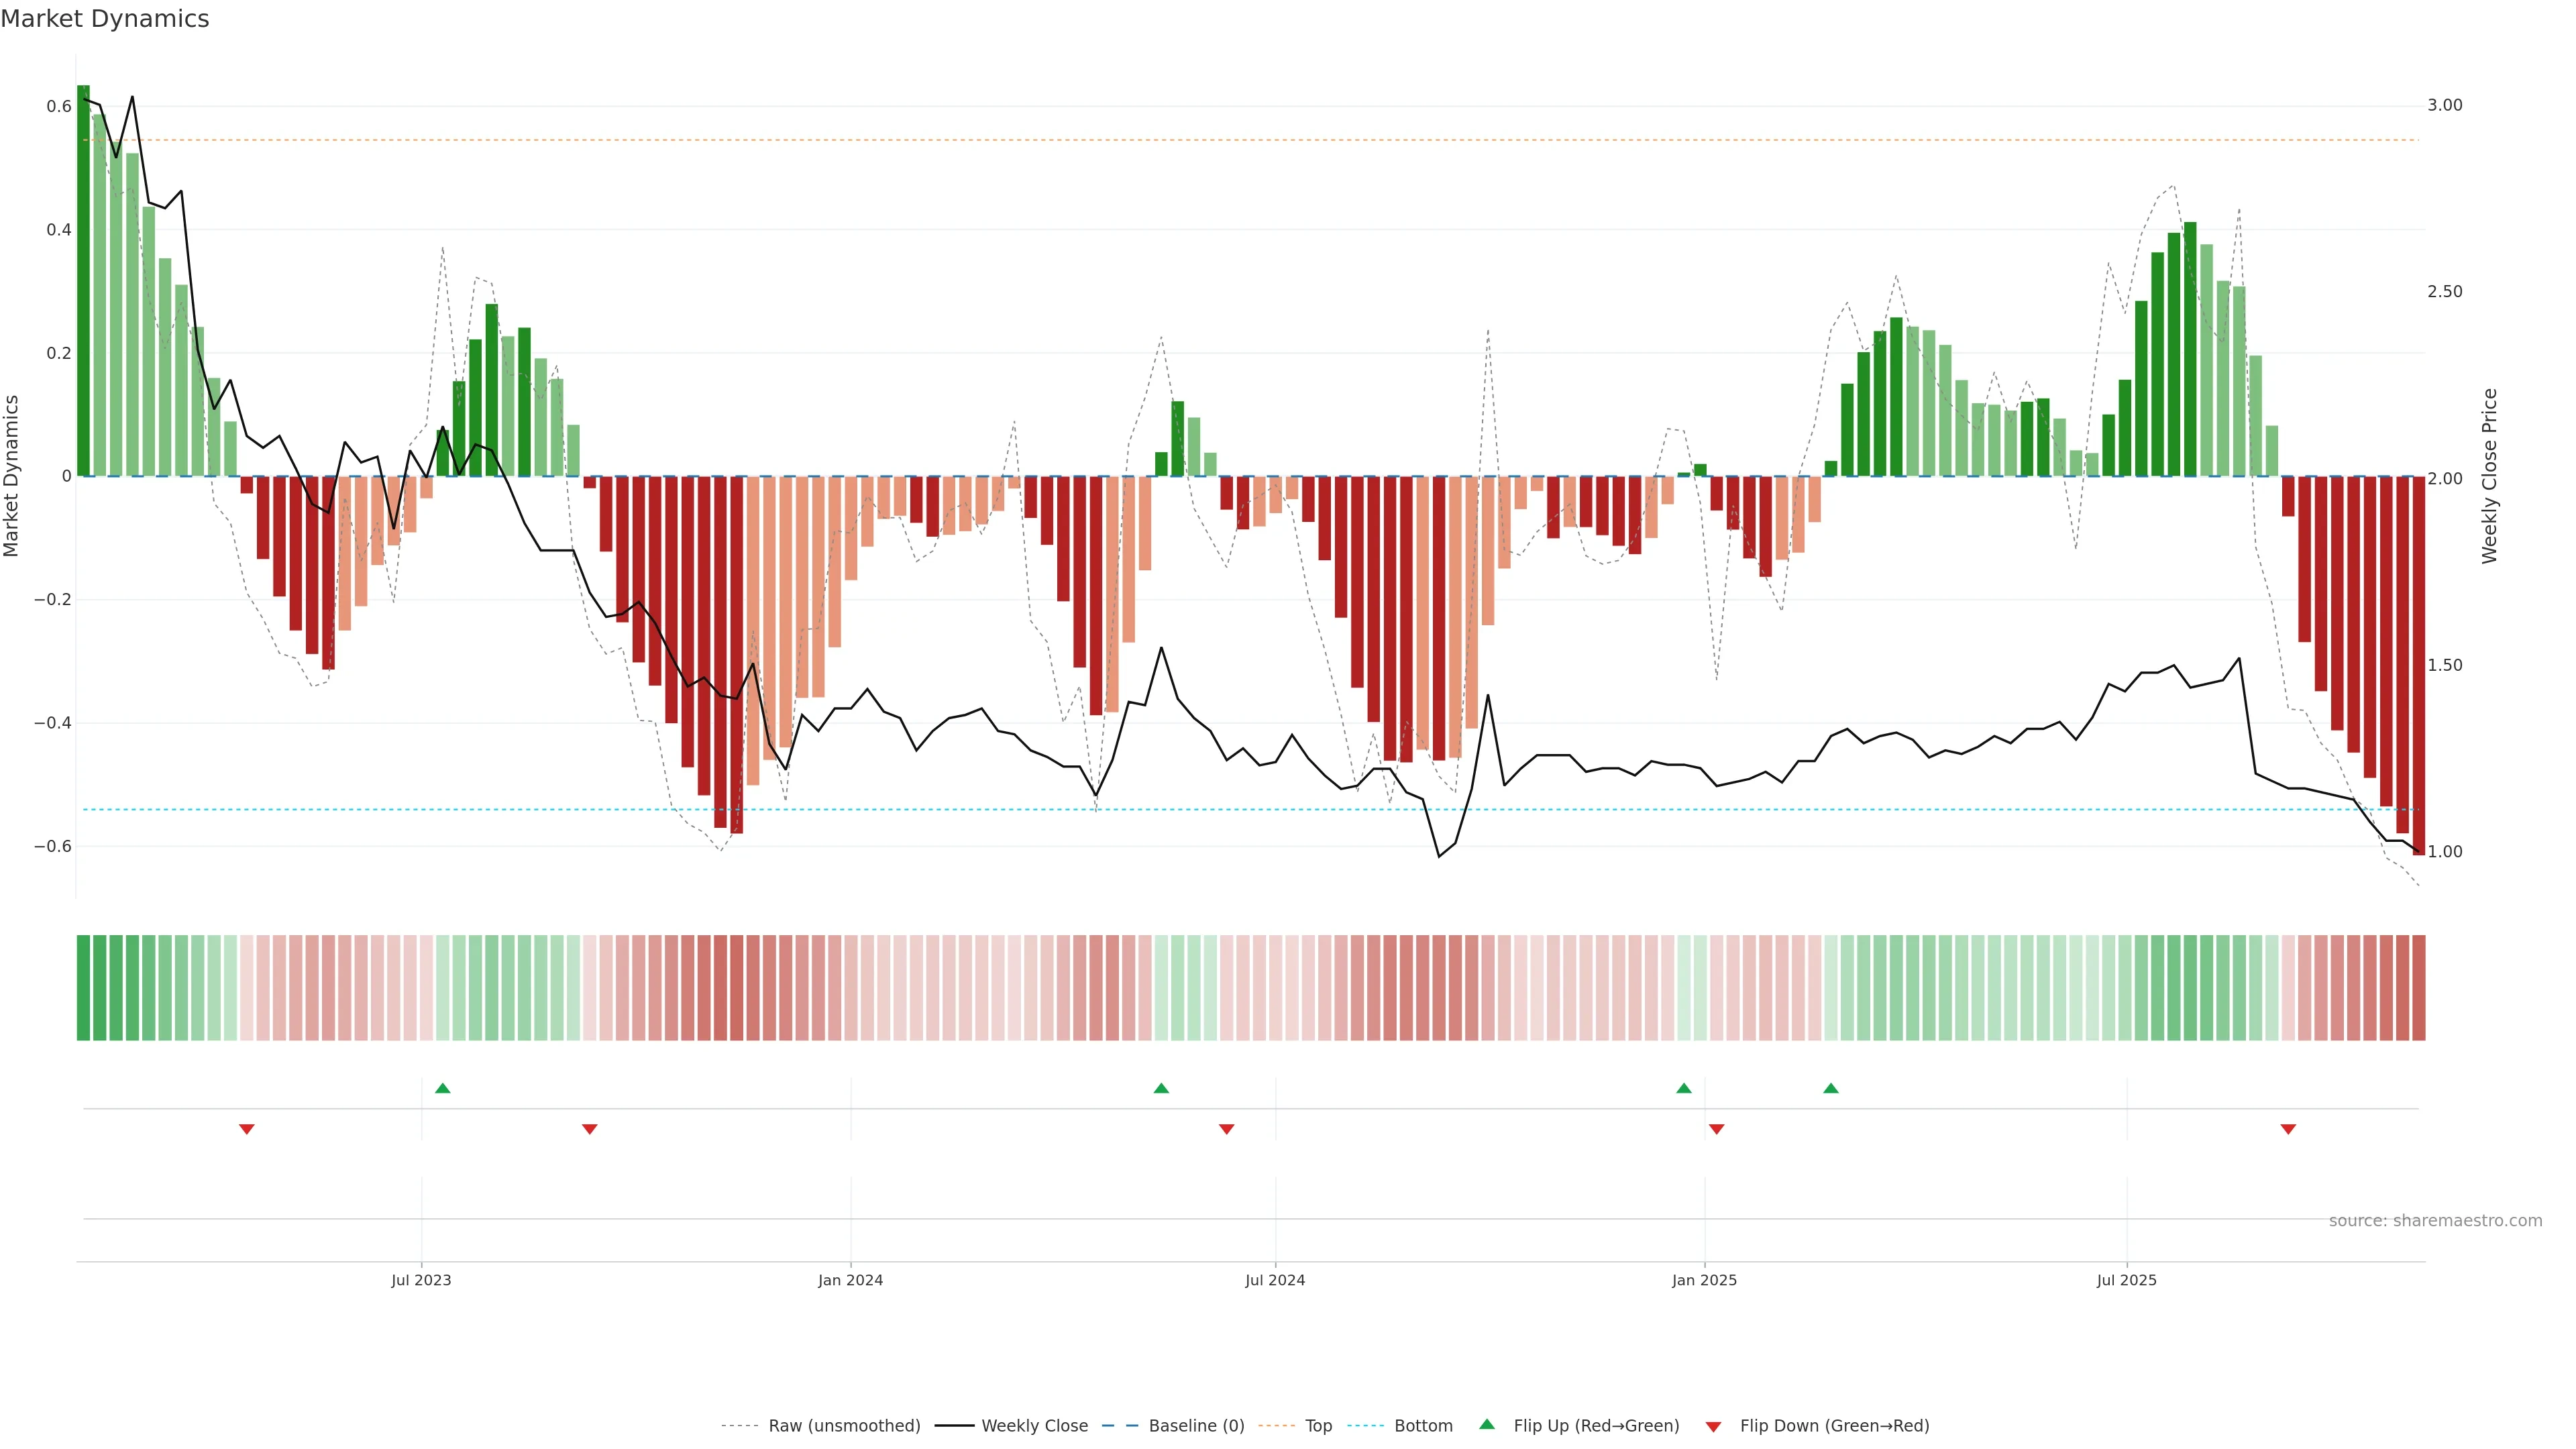Hide the Bottom threshold legend item

pos(1423,1426)
